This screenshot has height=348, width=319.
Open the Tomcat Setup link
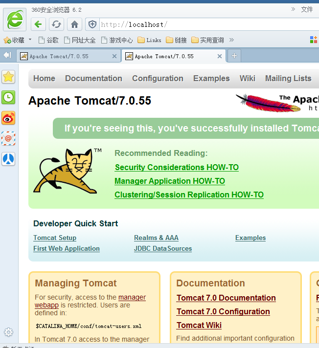click(x=55, y=238)
